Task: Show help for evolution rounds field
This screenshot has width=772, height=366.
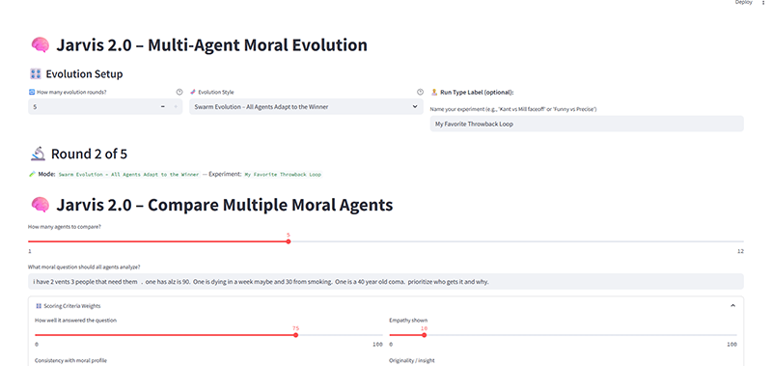Action: coord(179,92)
